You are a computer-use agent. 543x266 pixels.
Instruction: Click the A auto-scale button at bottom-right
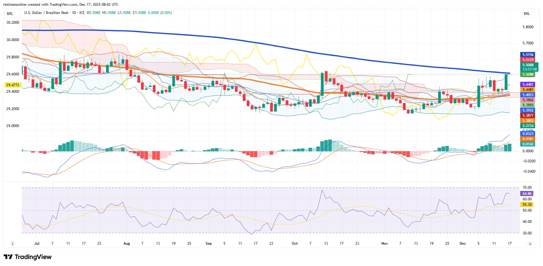[530, 244]
